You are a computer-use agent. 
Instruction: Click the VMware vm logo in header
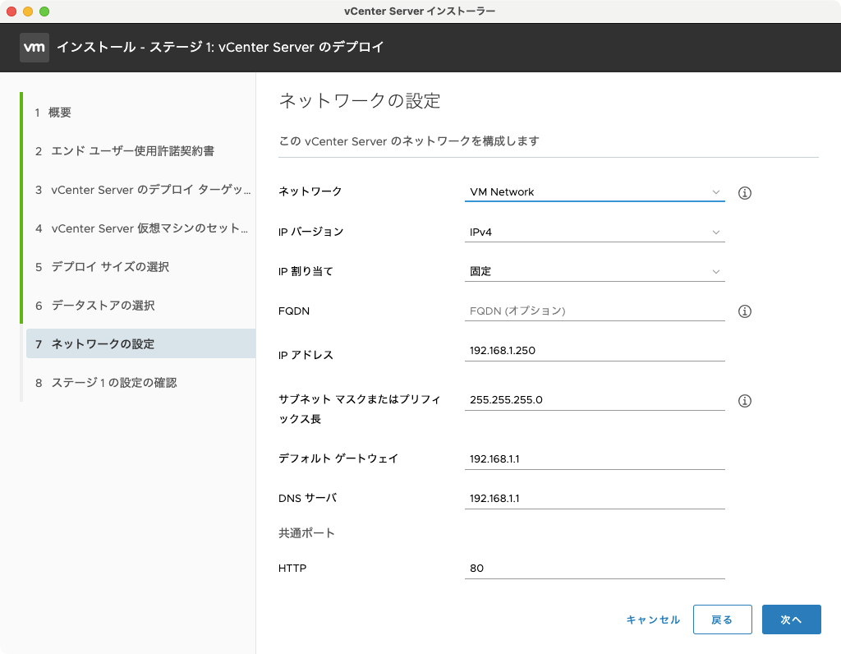(x=34, y=47)
